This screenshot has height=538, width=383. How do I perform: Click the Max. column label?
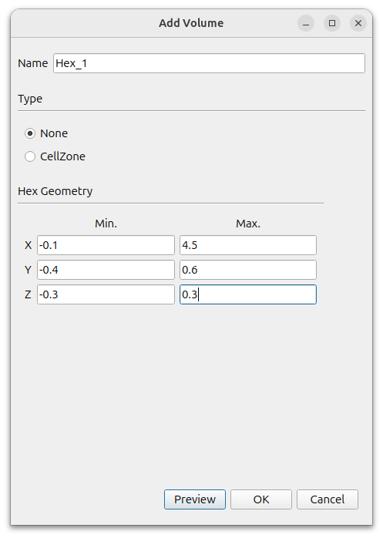pos(248,224)
